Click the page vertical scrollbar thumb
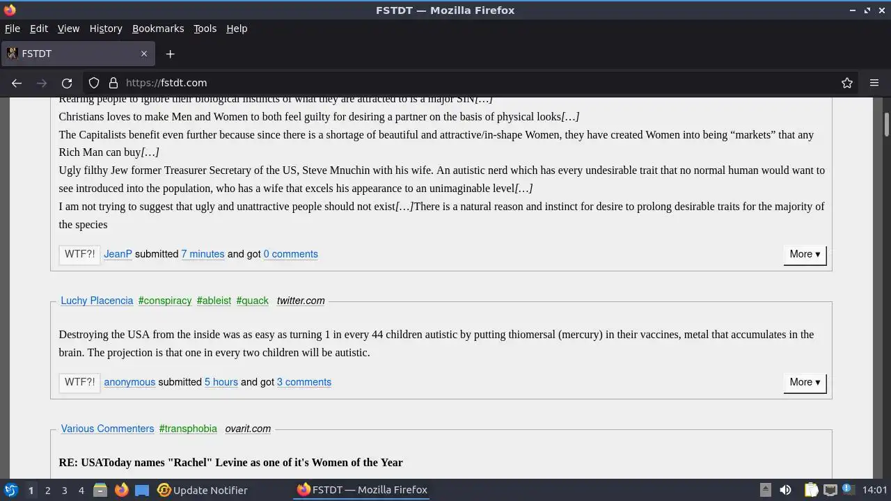The width and height of the screenshot is (891, 501). [x=887, y=125]
